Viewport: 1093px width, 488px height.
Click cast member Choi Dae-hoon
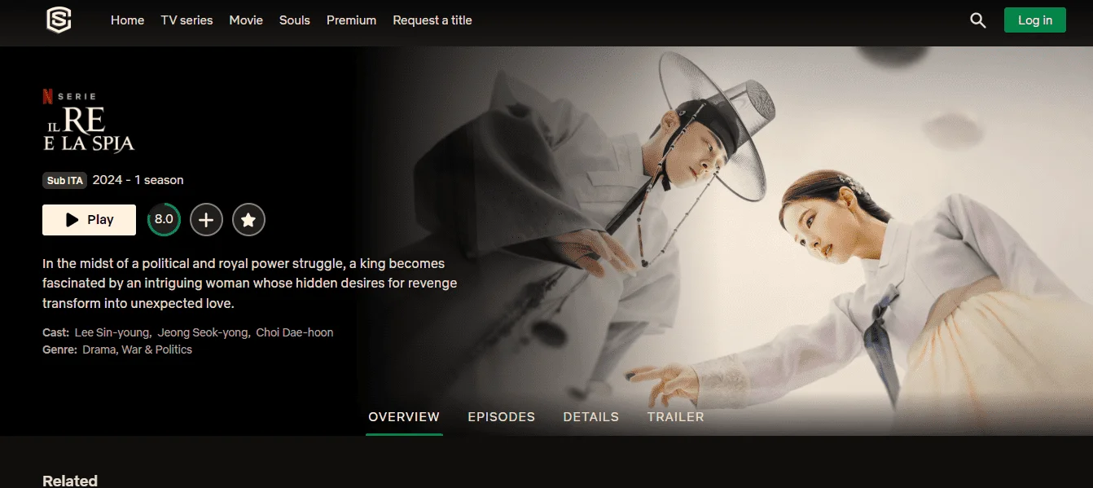pos(295,332)
